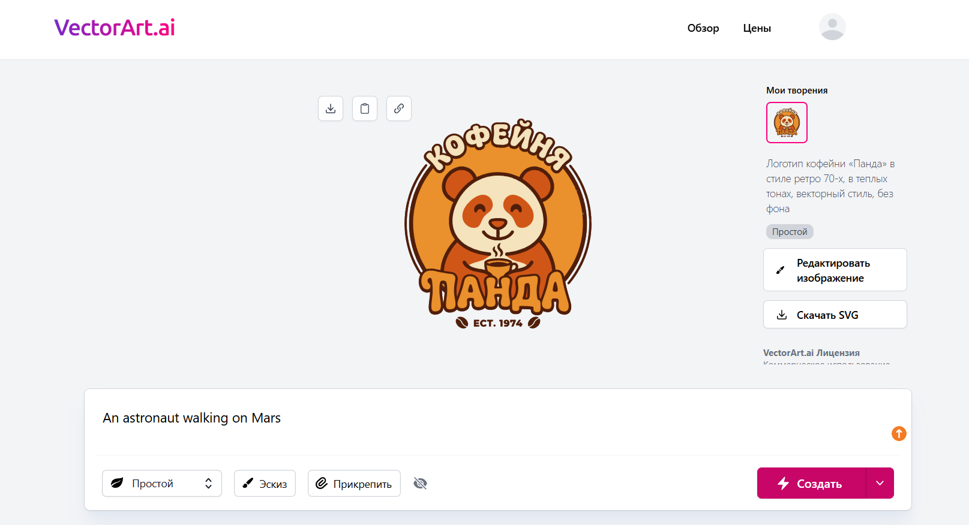Expand the arrow next to Создать
Screen dimensions: 969x525
click(x=880, y=483)
